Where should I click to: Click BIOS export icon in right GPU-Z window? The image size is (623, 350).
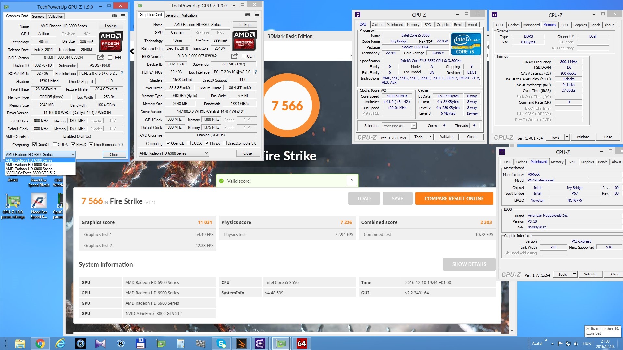click(234, 56)
